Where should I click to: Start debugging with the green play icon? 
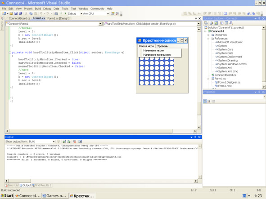pos(65,13)
